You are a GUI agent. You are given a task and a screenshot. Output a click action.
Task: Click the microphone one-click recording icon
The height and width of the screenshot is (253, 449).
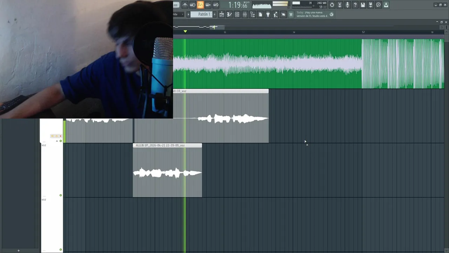[348, 5]
